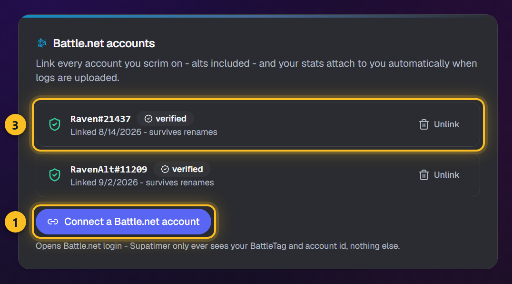Image resolution: width=512 pixels, height=284 pixels.
Task: Click the verified badge next to RavenAlt#11209
Action: [182, 169]
